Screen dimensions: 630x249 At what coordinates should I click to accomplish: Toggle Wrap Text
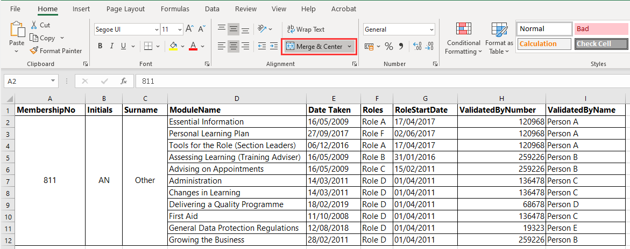(x=306, y=30)
